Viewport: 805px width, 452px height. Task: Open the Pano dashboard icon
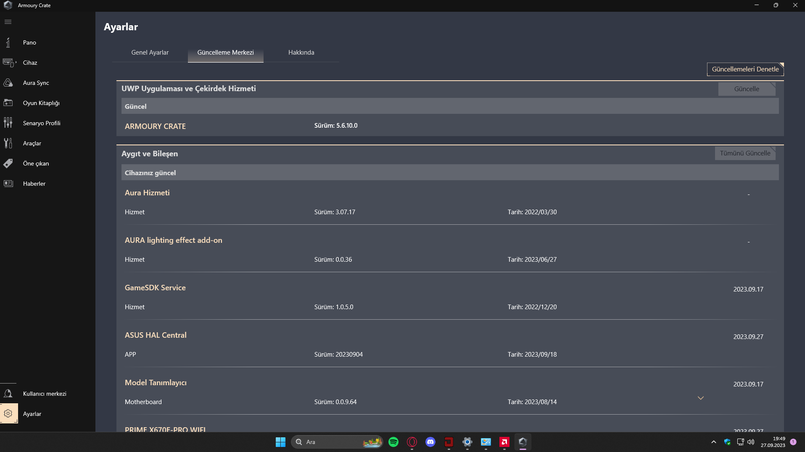click(8, 42)
